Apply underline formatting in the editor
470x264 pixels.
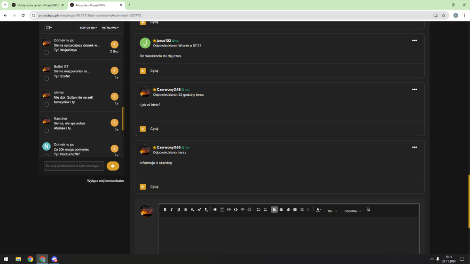(x=179, y=210)
